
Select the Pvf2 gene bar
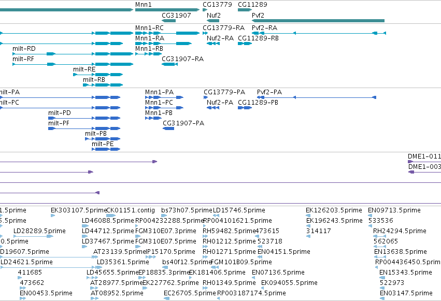pos(318,21)
